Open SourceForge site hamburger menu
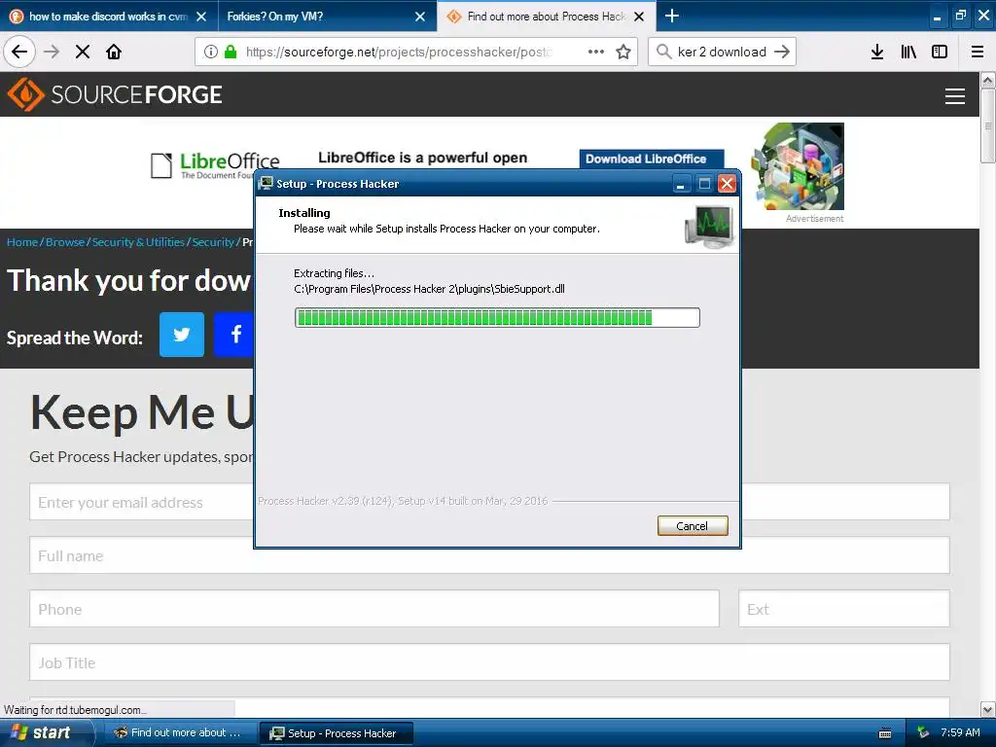996x747 pixels. [x=955, y=96]
